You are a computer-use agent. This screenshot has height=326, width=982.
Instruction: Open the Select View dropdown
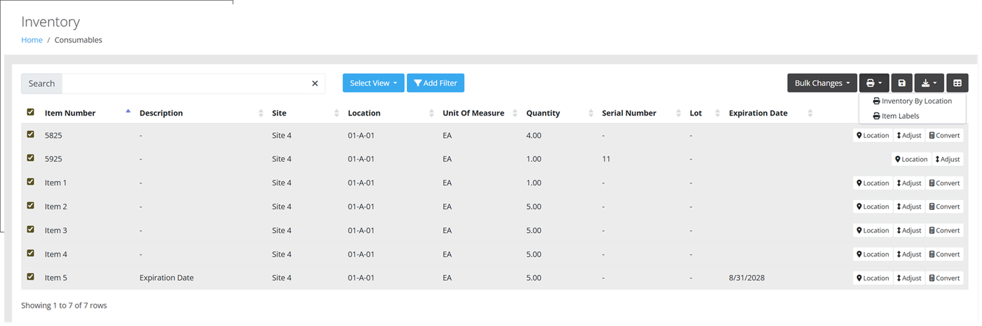coord(373,83)
